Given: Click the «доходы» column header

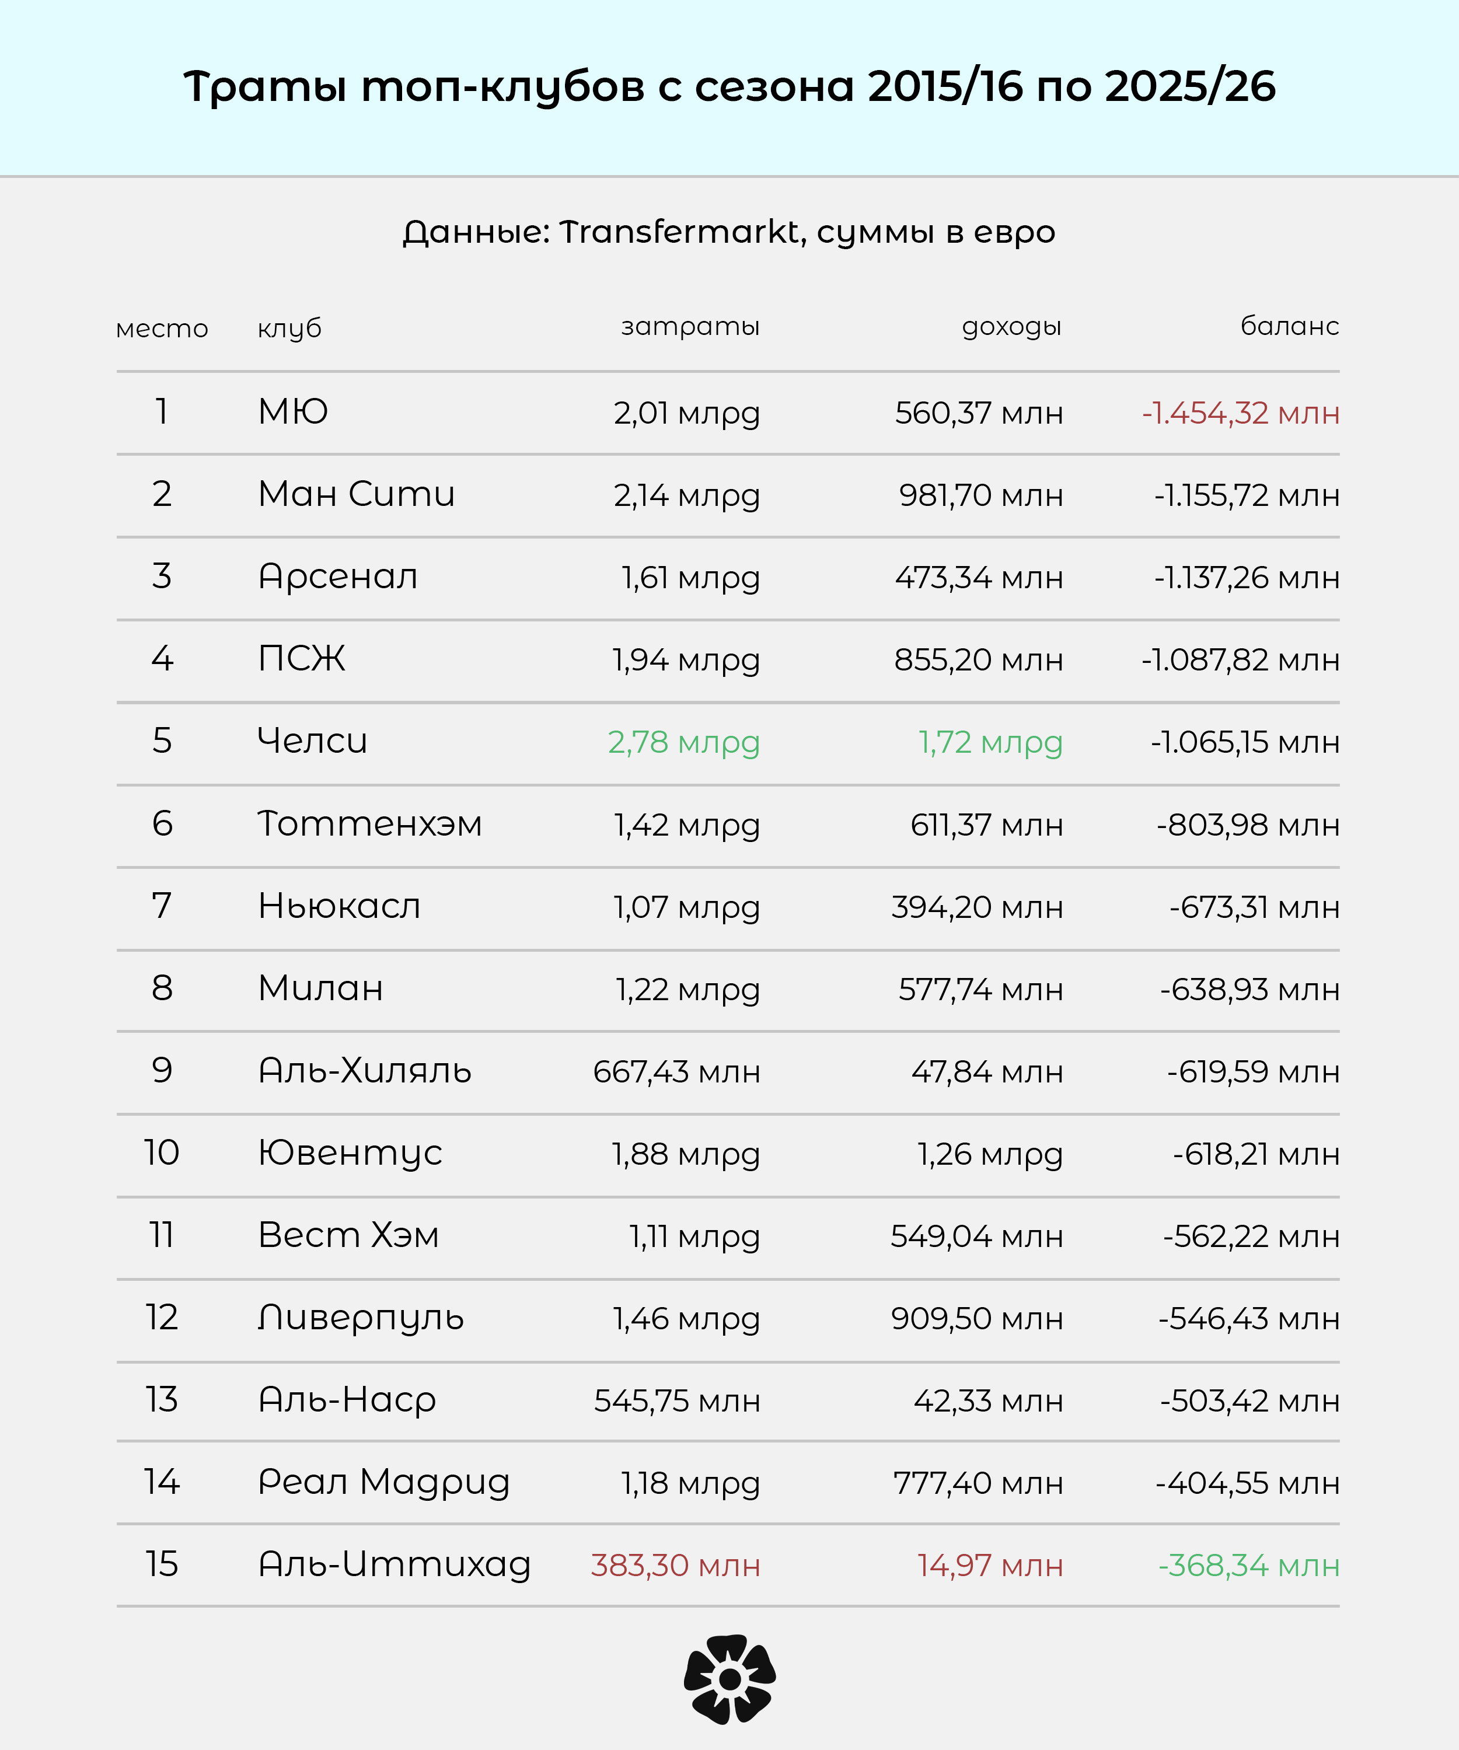Looking at the screenshot, I should point(1011,326).
